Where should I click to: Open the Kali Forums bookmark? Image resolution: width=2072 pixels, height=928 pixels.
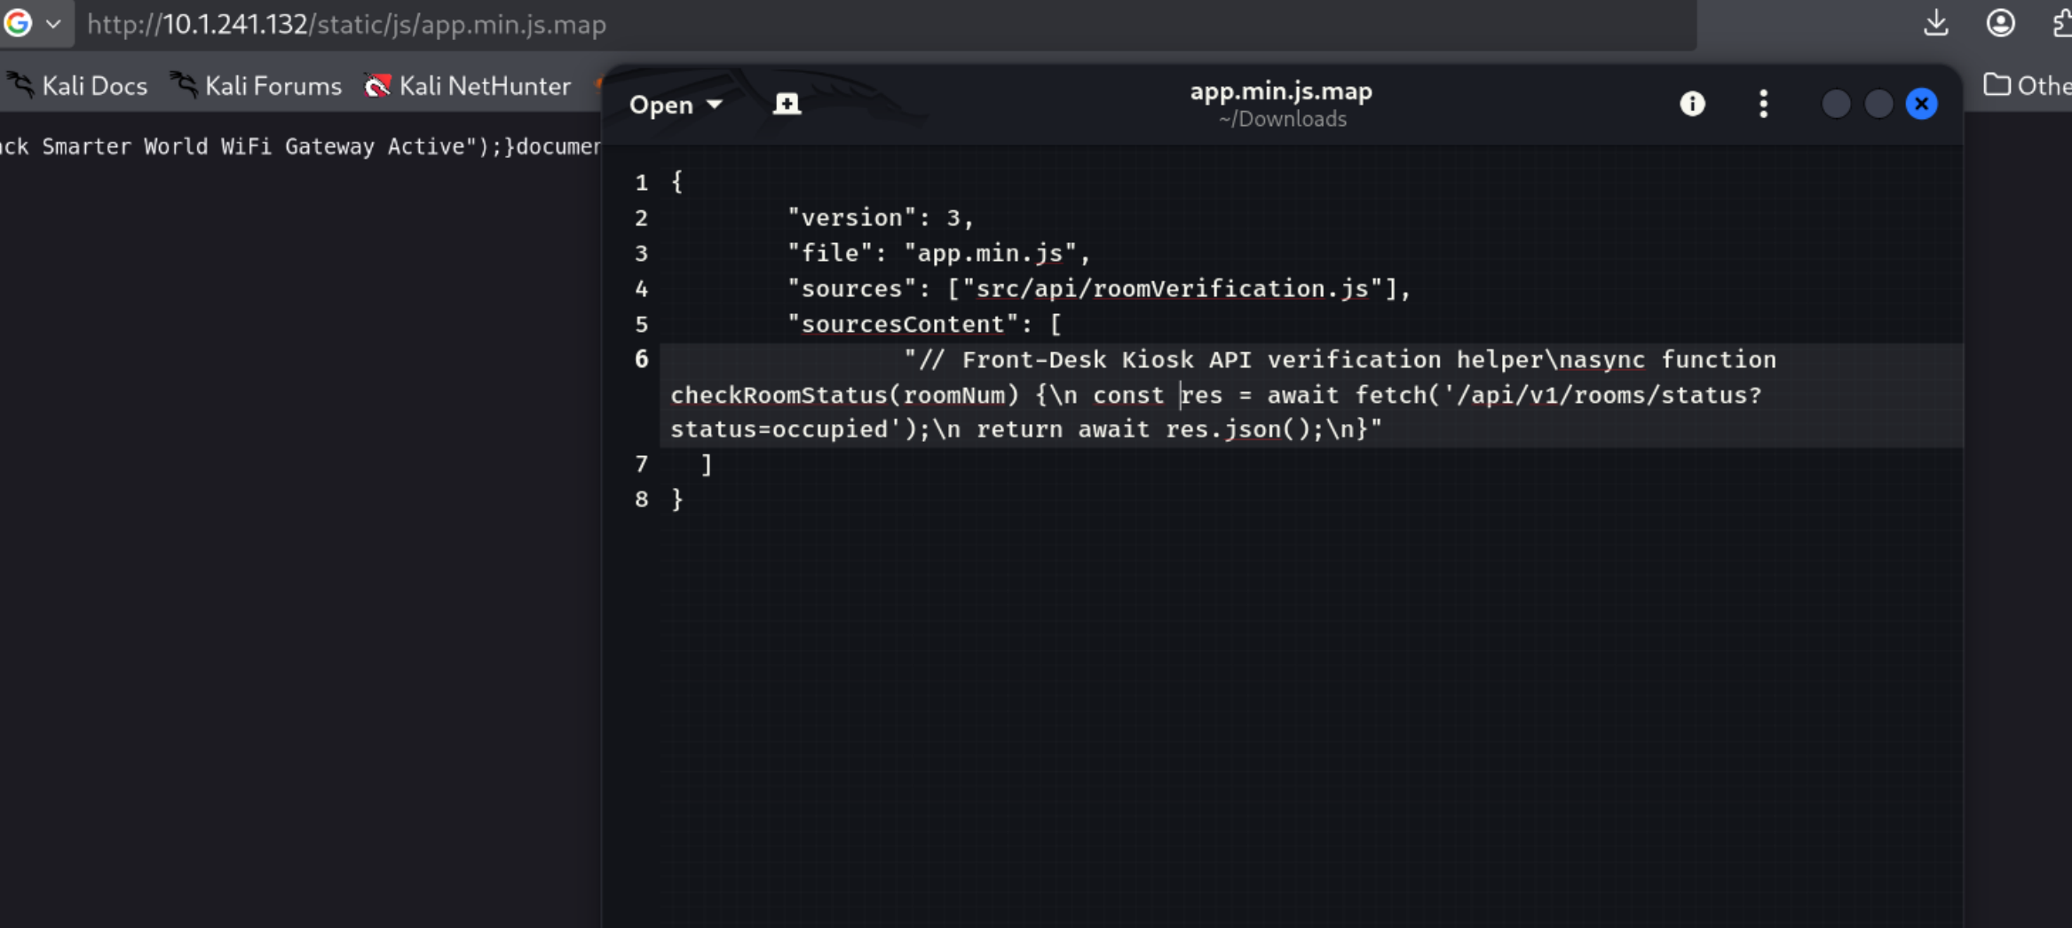pos(256,86)
